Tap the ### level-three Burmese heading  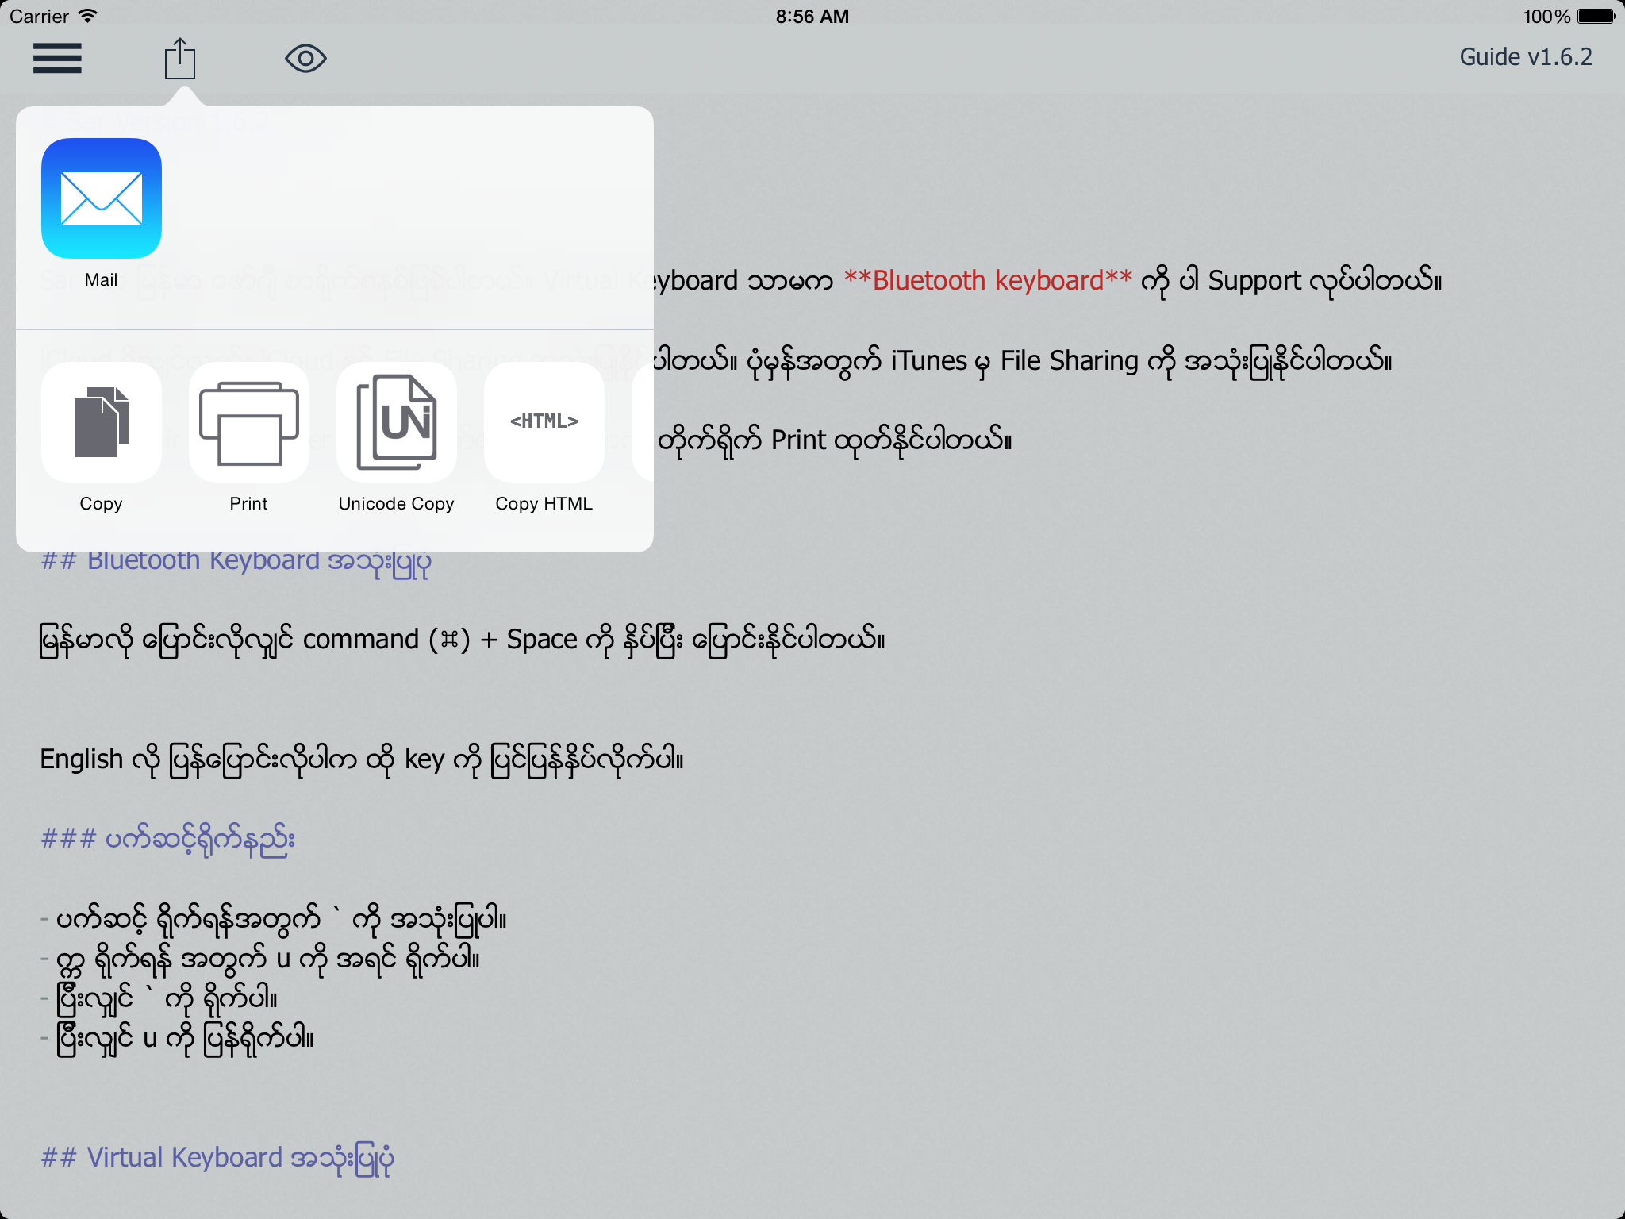pos(168,839)
